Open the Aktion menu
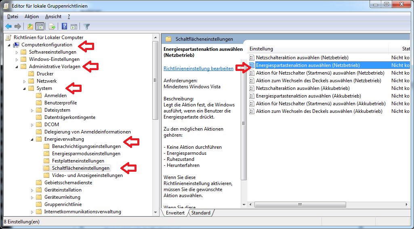The image size is (414, 229). tap(32, 17)
